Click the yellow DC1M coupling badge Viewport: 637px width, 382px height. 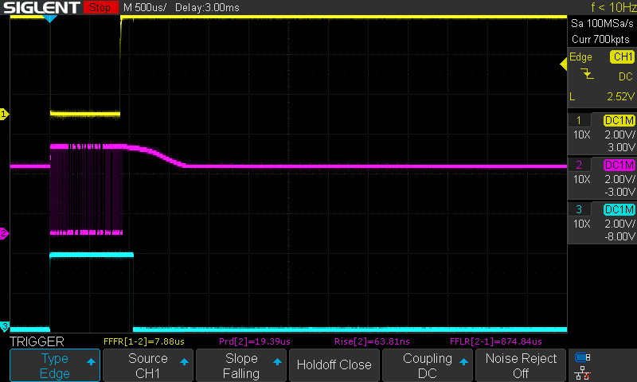pyautogui.click(x=619, y=120)
